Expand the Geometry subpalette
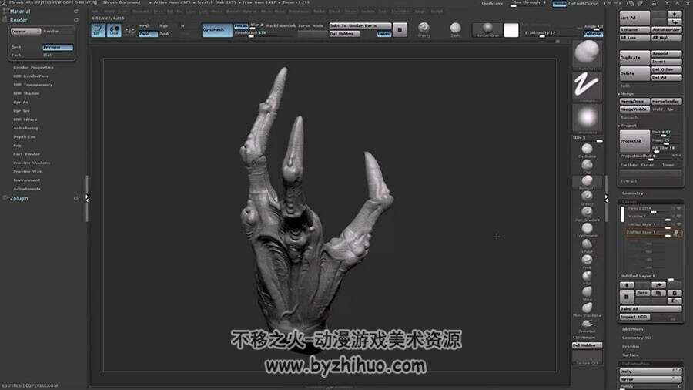 632,193
